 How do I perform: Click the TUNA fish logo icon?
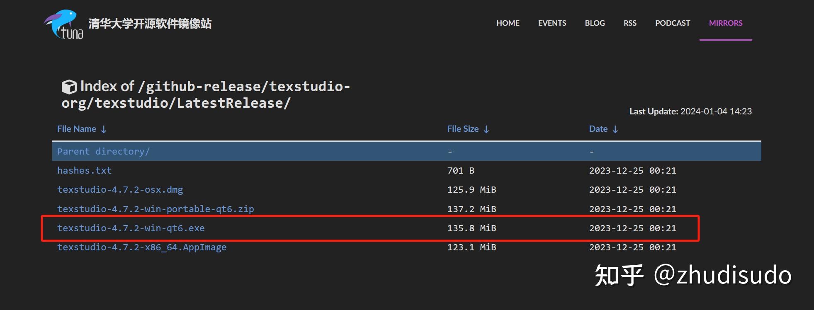63,24
